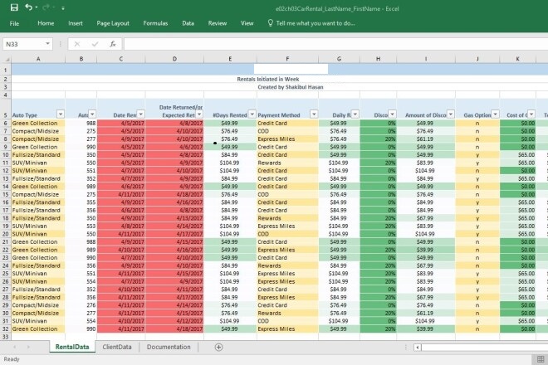The height and width of the screenshot is (365, 548).
Task: Open the Page Layout ribbon tab
Action: [113, 24]
